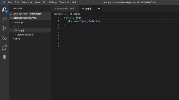Open the Help menu
Screen dimensions: 179x100
74,2
